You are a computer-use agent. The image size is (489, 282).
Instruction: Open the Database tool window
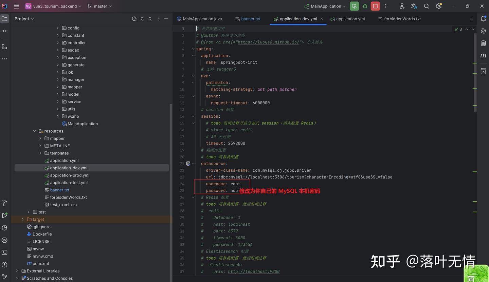tap(483, 43)
